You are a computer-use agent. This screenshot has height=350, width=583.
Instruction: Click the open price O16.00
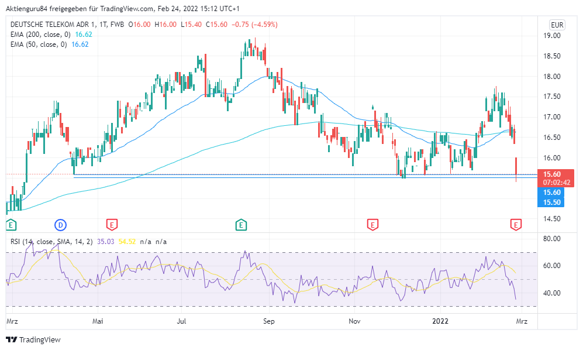point(139,25)
